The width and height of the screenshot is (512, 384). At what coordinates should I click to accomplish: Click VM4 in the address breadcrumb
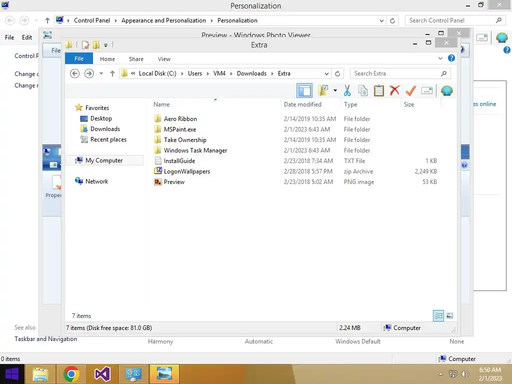click(219, 73)
